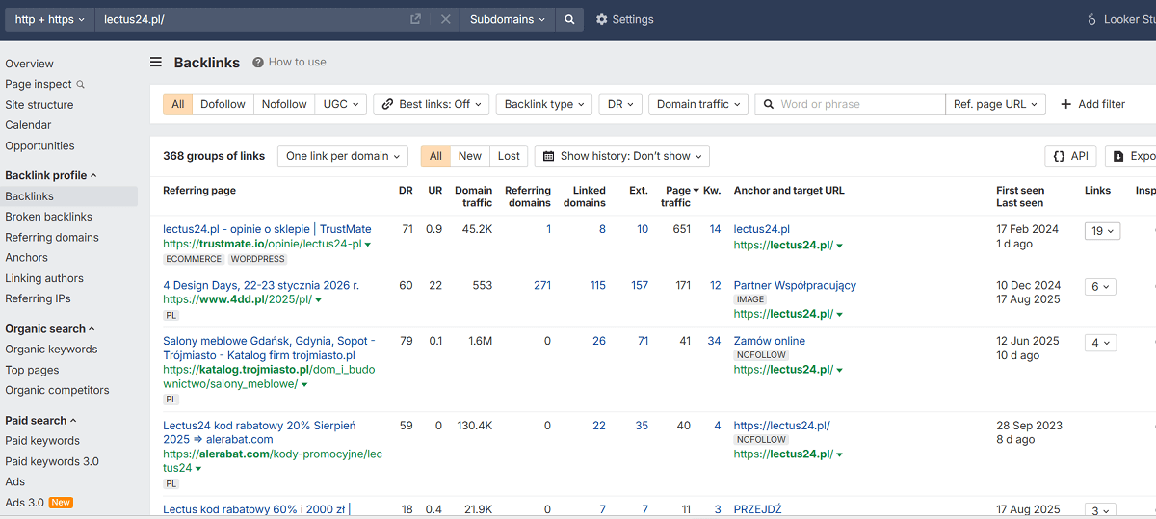The width and height of the screenshot is (1156, 519).
Task: Select the All link-type filter
Action: coord(178,104)
